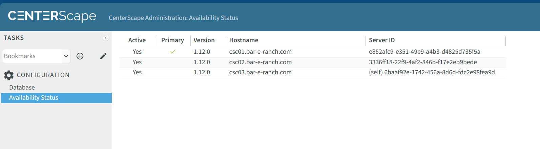The height and width of the screenshot is (149, 540).
Task: Open the Bookmarks dropdown
Action: 36,56
